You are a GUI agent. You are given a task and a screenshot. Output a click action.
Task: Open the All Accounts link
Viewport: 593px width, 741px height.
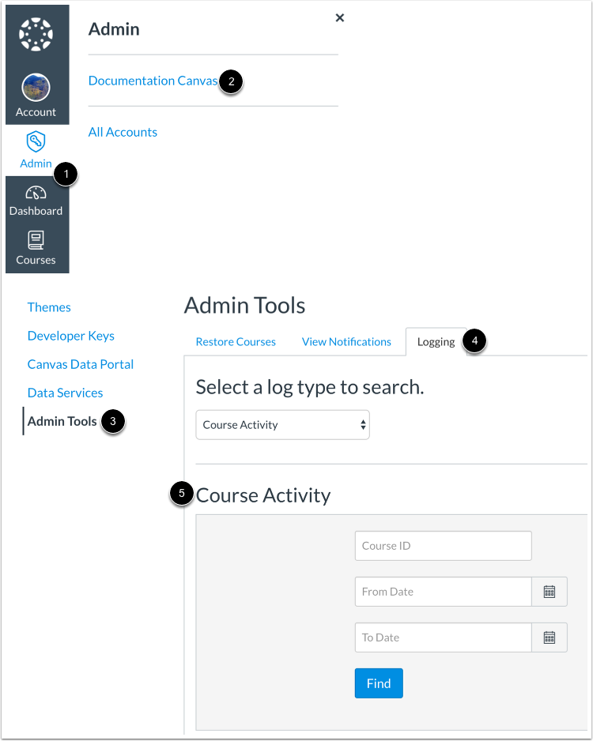123,133
